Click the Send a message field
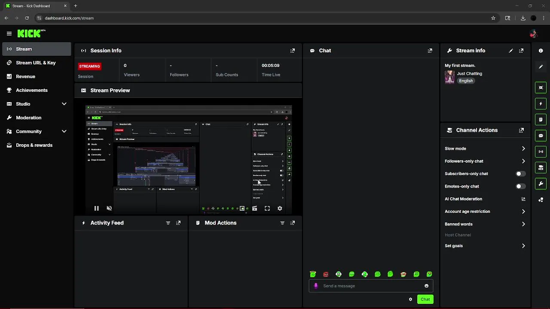Image resolution: width=550 pixels, height=309 pixels. [371, 286]
